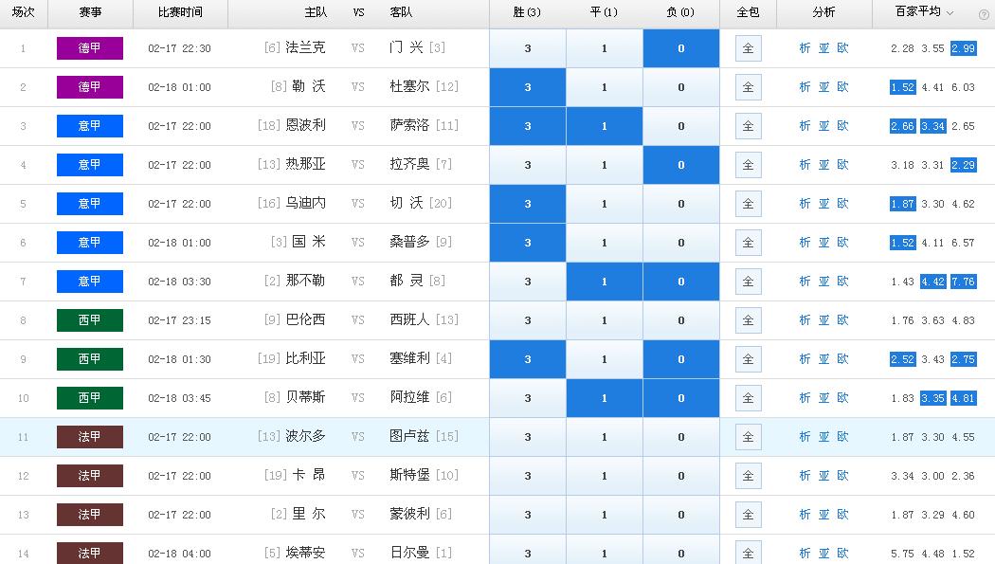Deselect win (3) for 恩波利 vs 萨索洛
This screenshot has width=995, height=564.
527,126
